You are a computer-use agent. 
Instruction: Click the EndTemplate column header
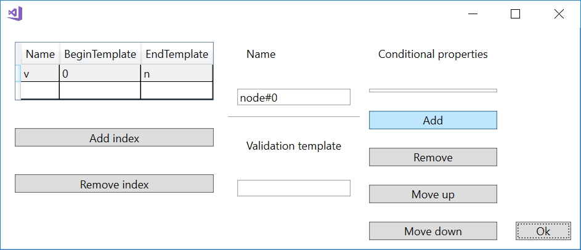(177, 54)
